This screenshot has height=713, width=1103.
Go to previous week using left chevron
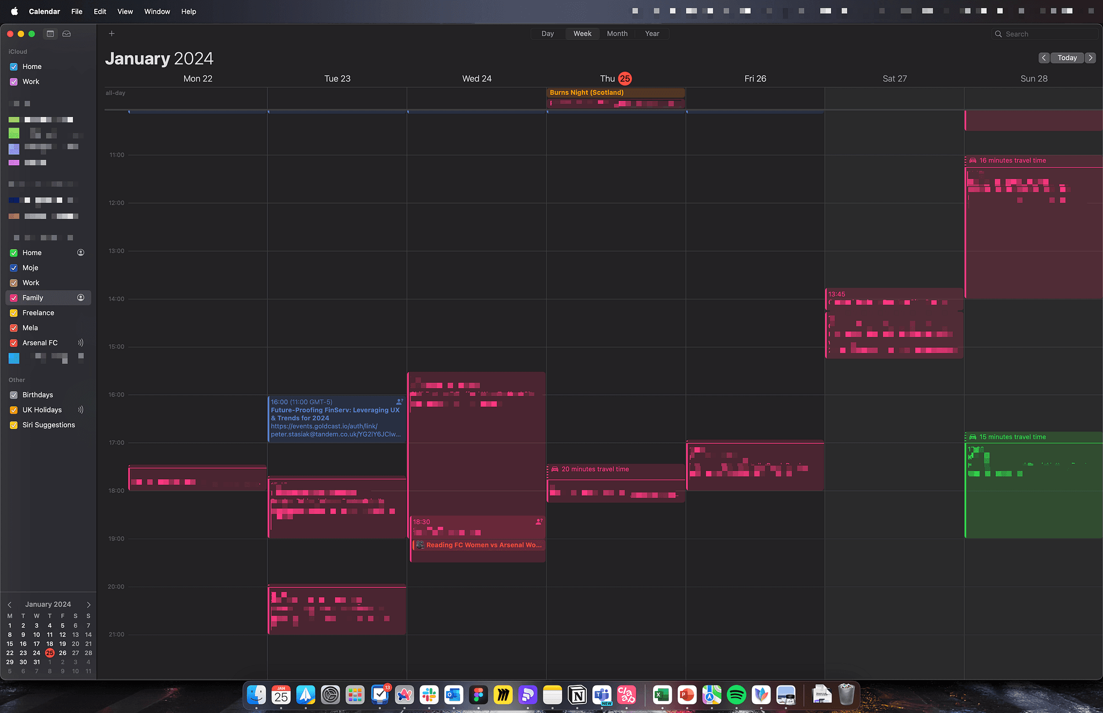click(x=1043, y=58)
